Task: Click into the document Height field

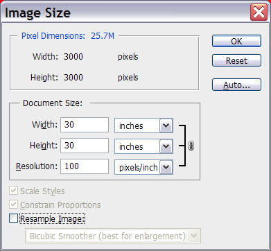Action: pos(85,146)
